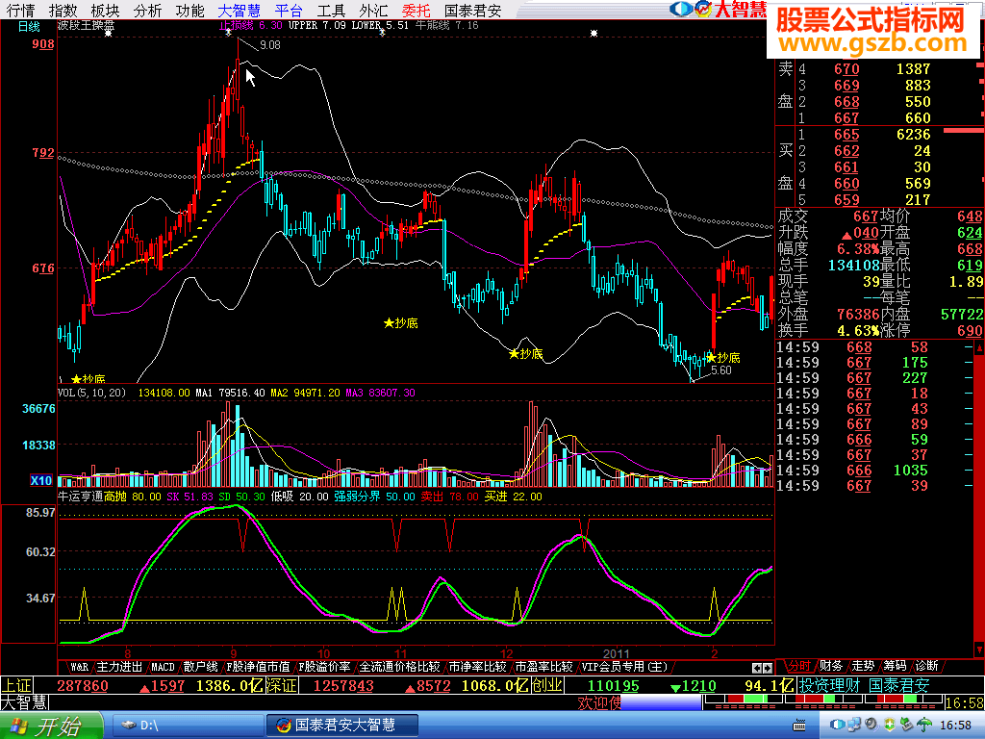Switch to the 市净率比较 tab
This screenshot has width=985, height=739.
pos(477,667)
